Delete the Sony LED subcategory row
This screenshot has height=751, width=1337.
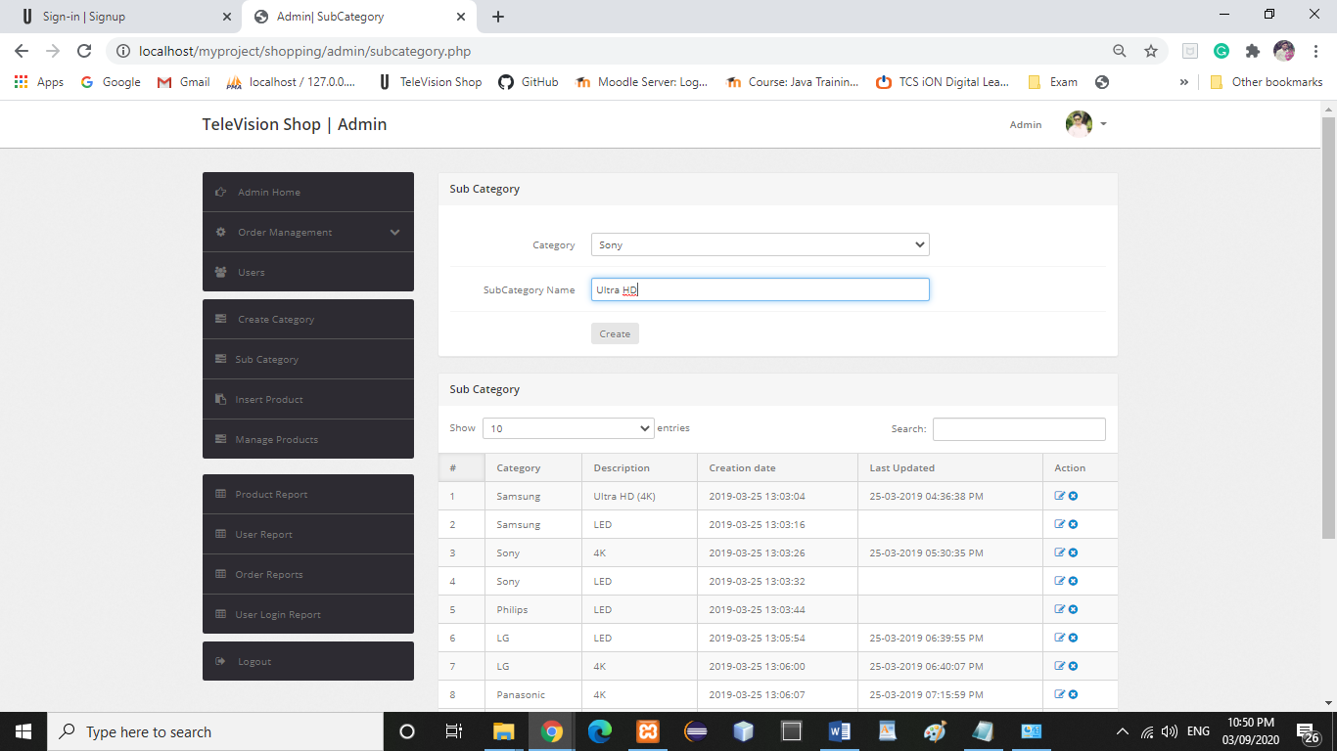point(1073,581)
